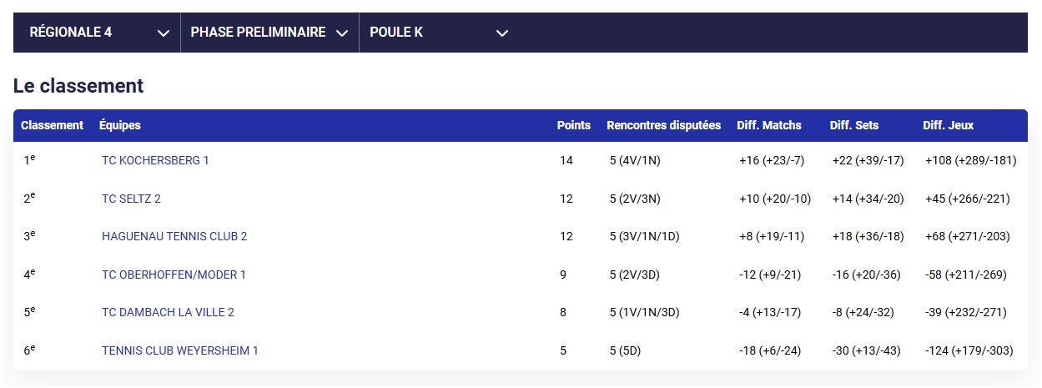Open the TC KOCHERSBERG 1 team page
Screen dimensions: 1042x388
click(155, 160)
